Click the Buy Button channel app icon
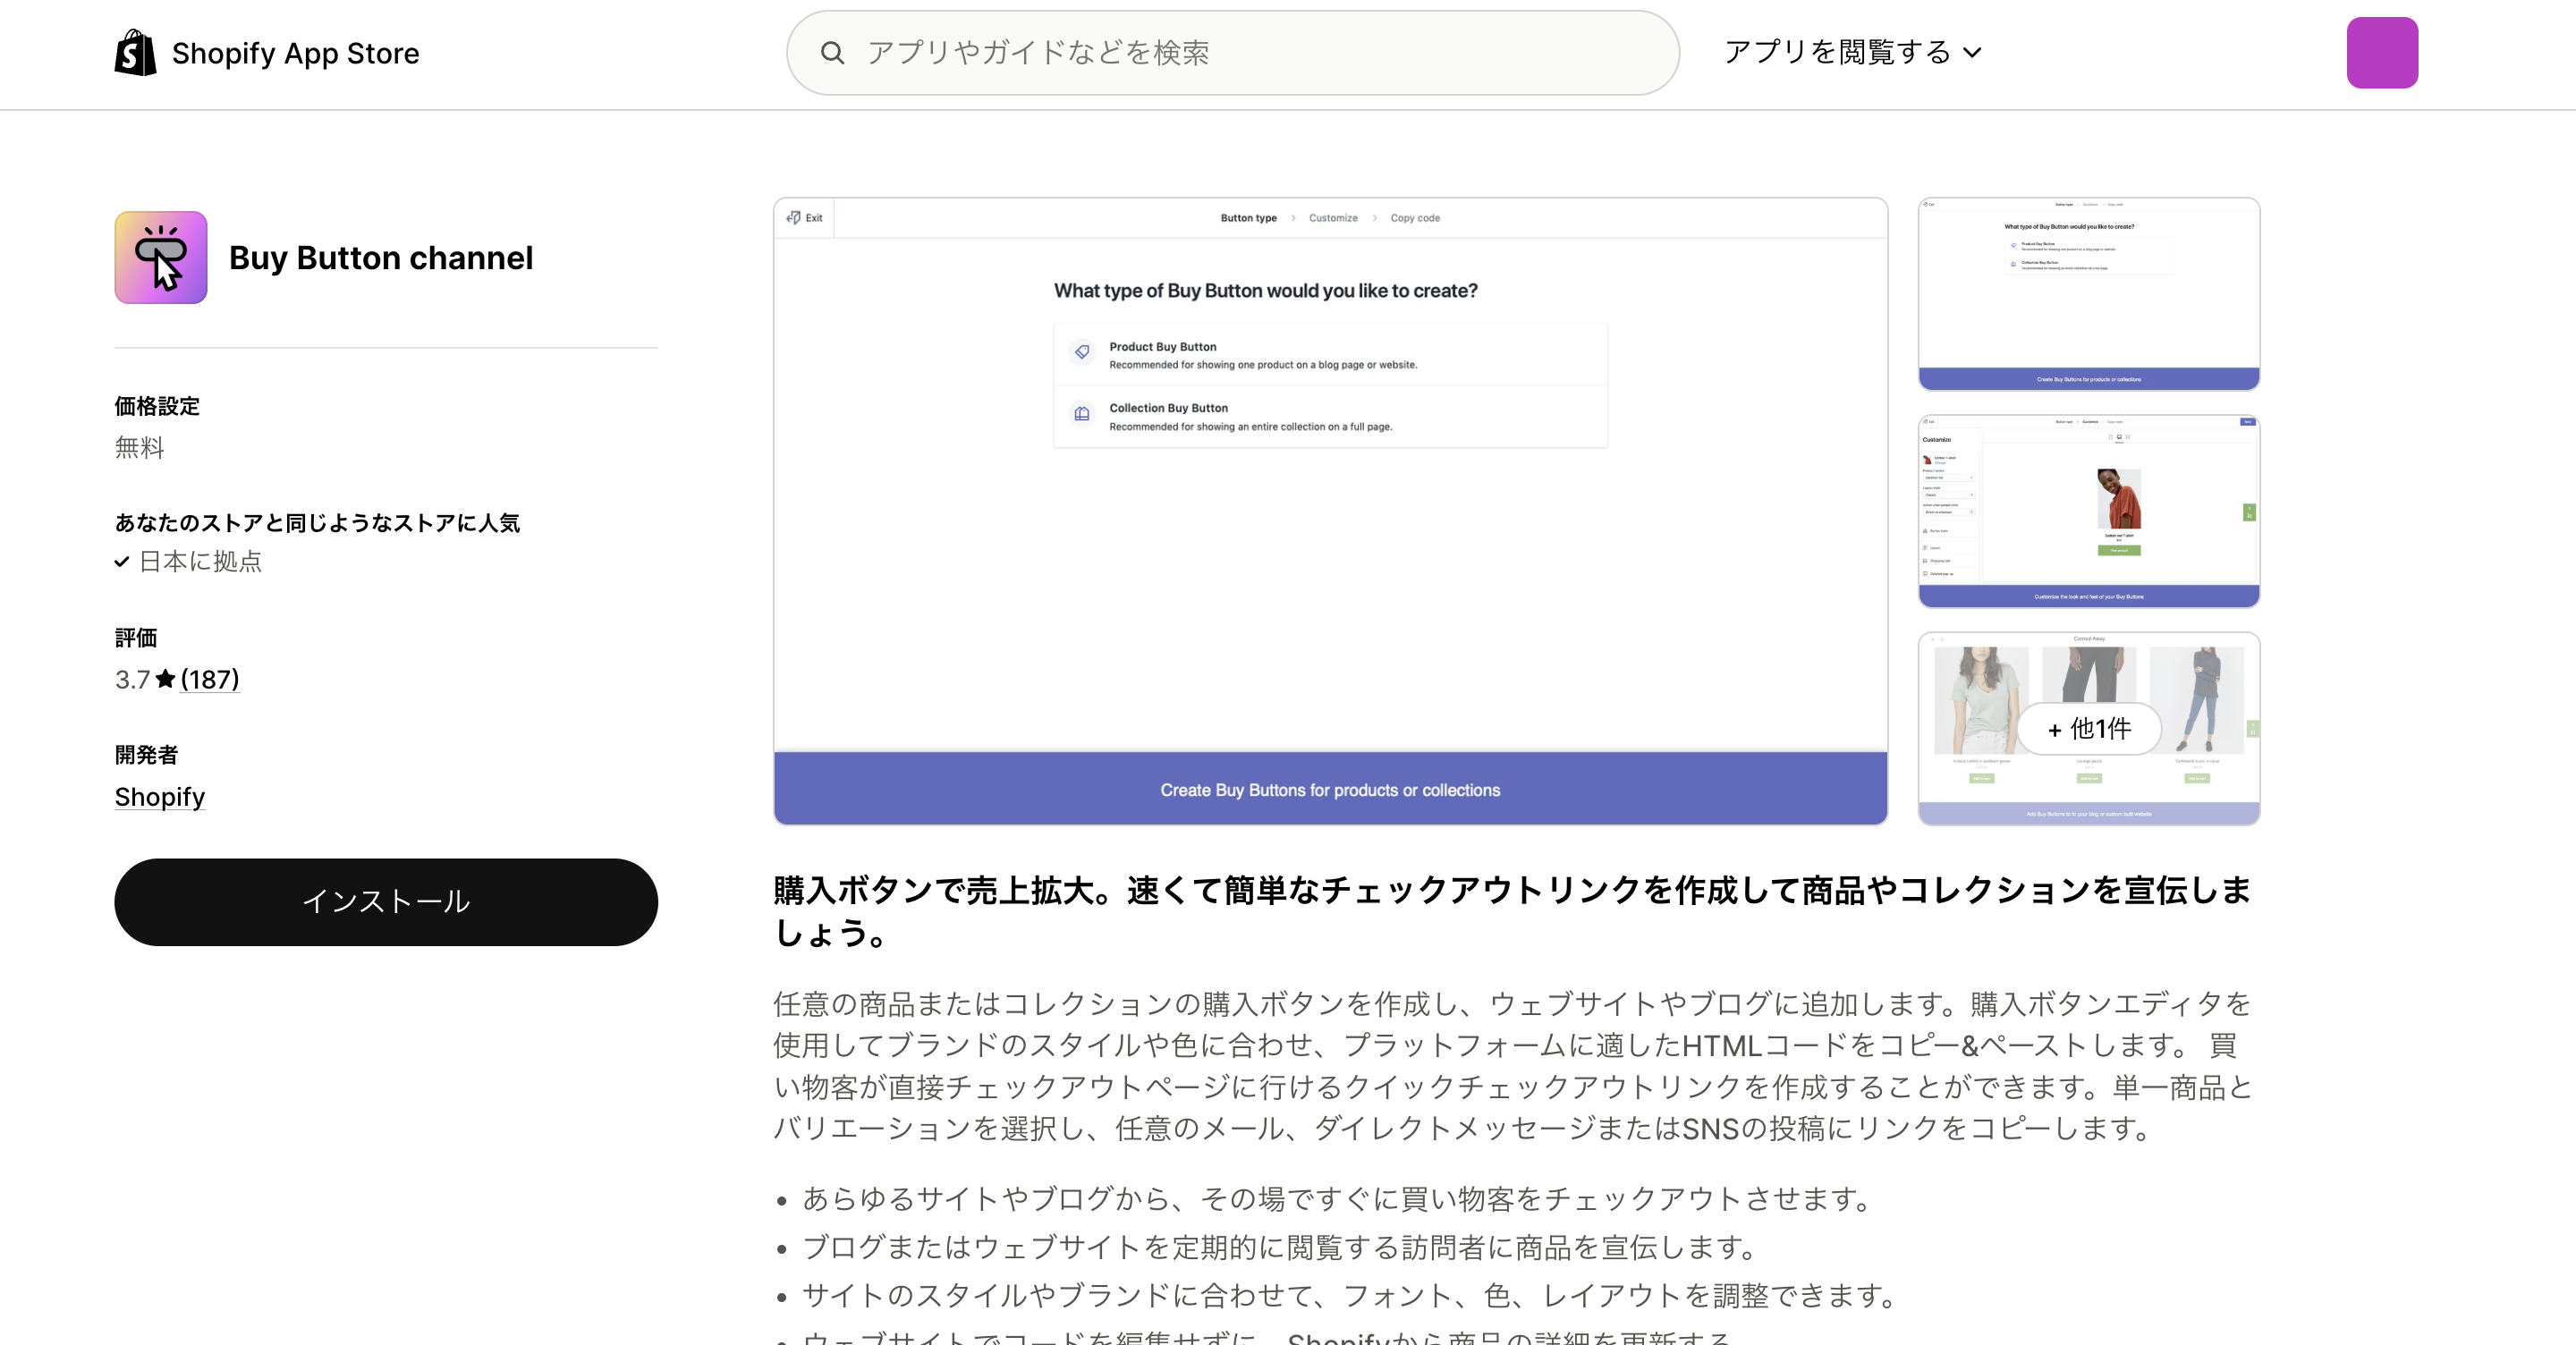The height and width of the screenshot is (1345, 2576). click(x=161, y=257)
